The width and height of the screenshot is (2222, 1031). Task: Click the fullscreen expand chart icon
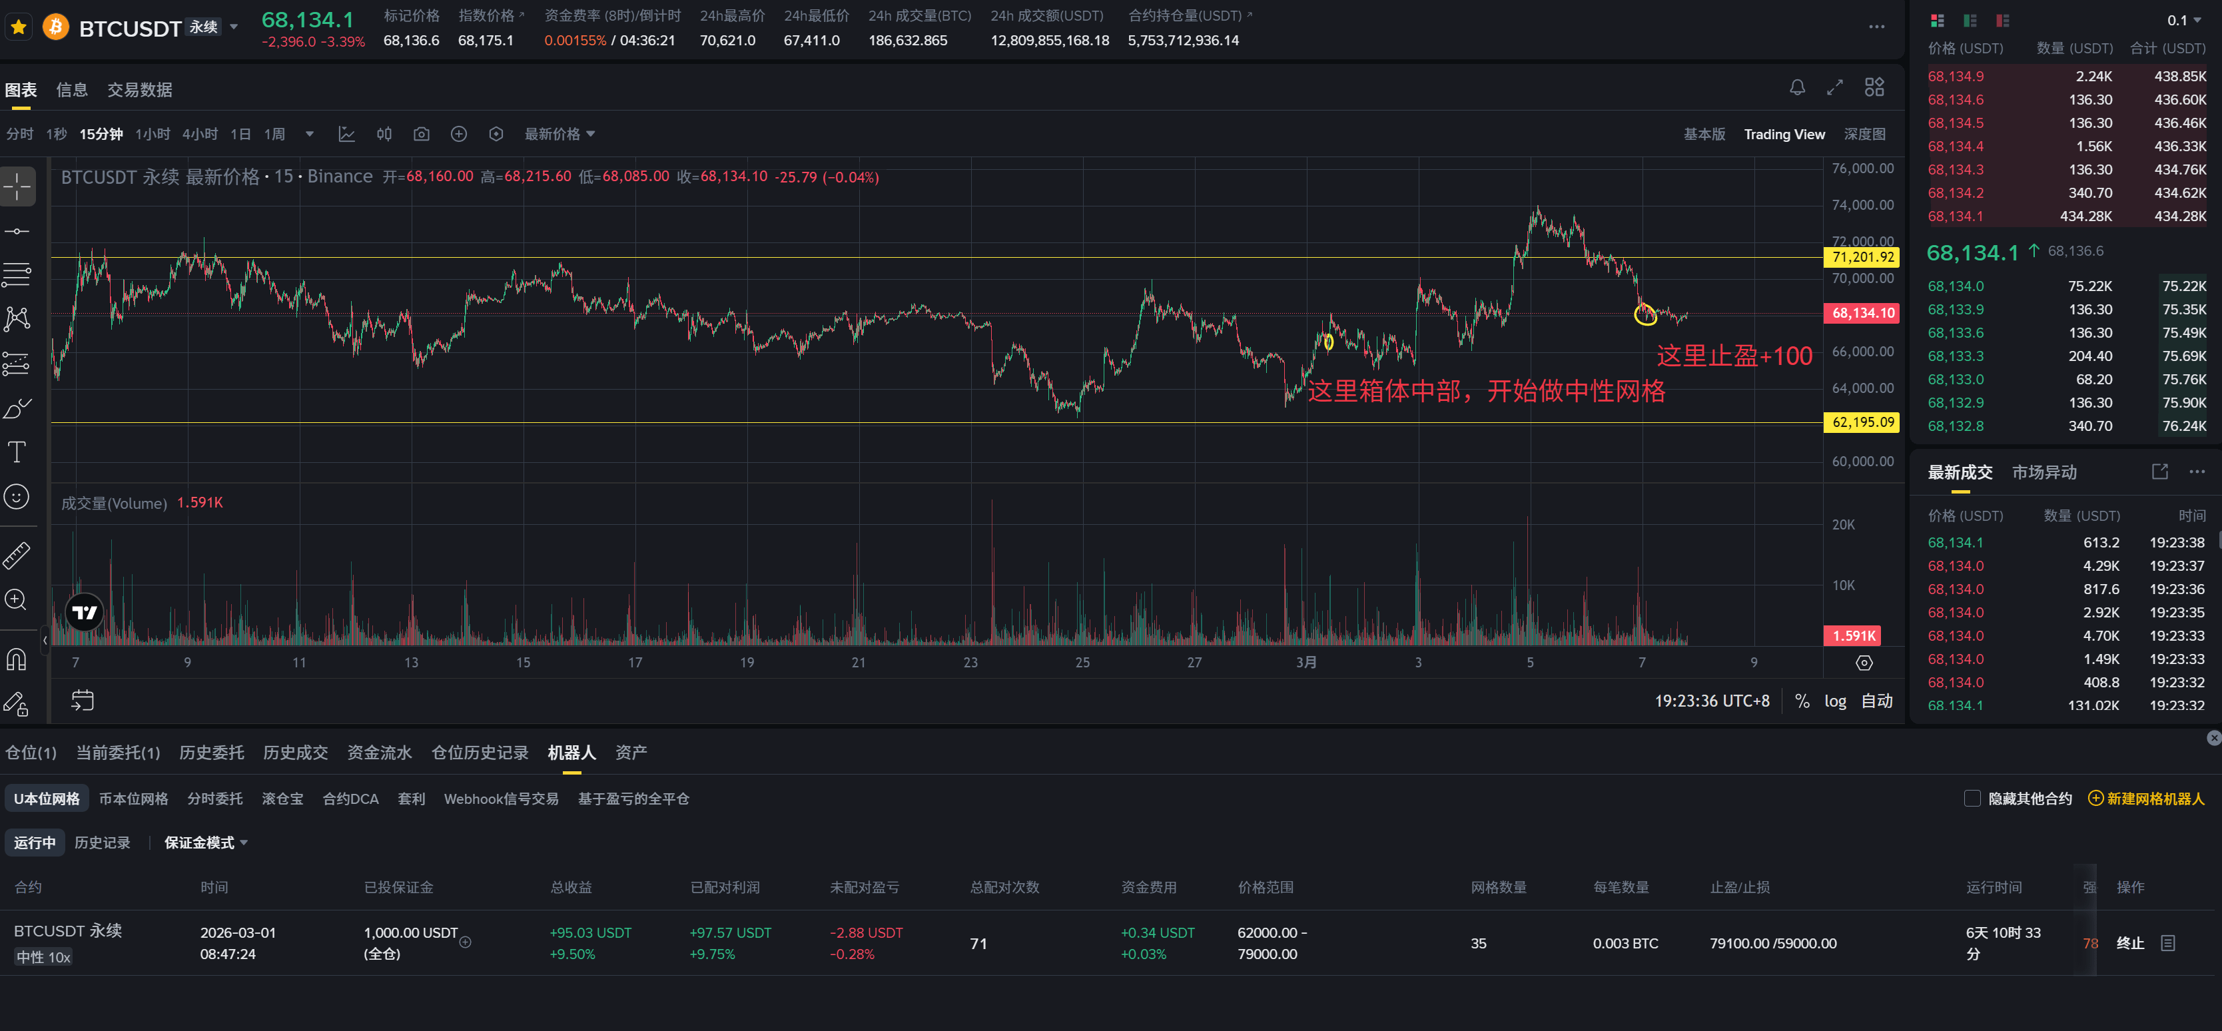(x=1835, y=87)
